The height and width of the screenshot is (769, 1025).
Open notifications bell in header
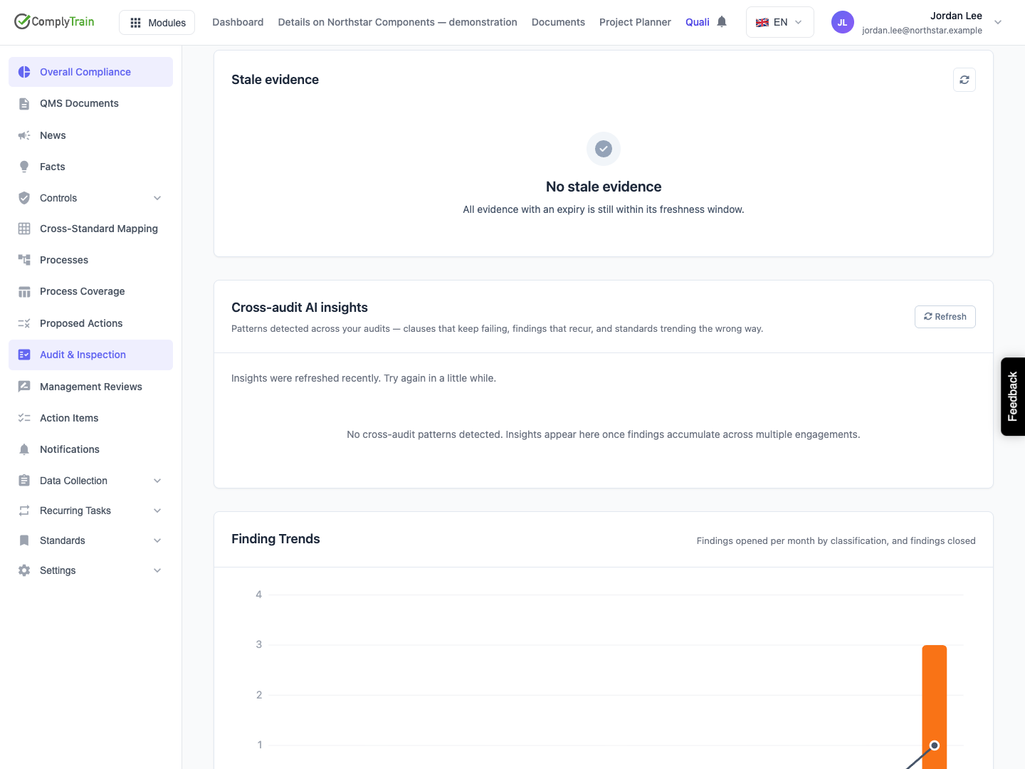click(722, 22)
